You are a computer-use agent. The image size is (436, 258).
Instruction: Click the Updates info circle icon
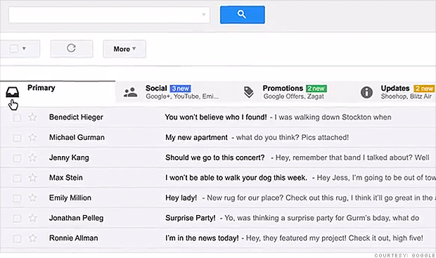(x=366, y=92)
